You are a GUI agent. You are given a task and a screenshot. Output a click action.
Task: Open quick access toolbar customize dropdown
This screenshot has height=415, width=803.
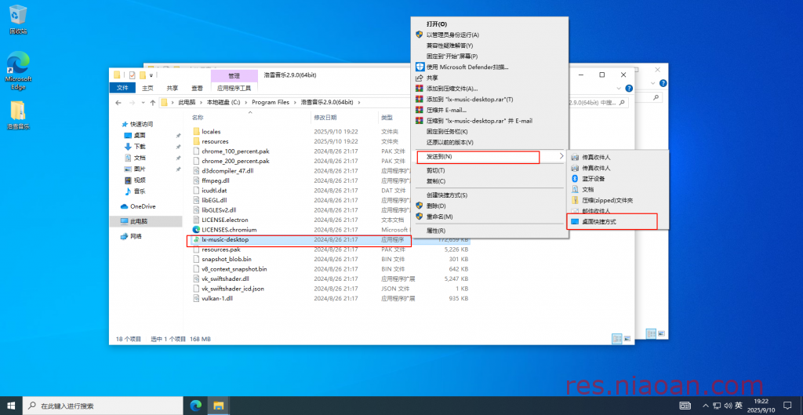pyautogui.click(x=151, y=75)
